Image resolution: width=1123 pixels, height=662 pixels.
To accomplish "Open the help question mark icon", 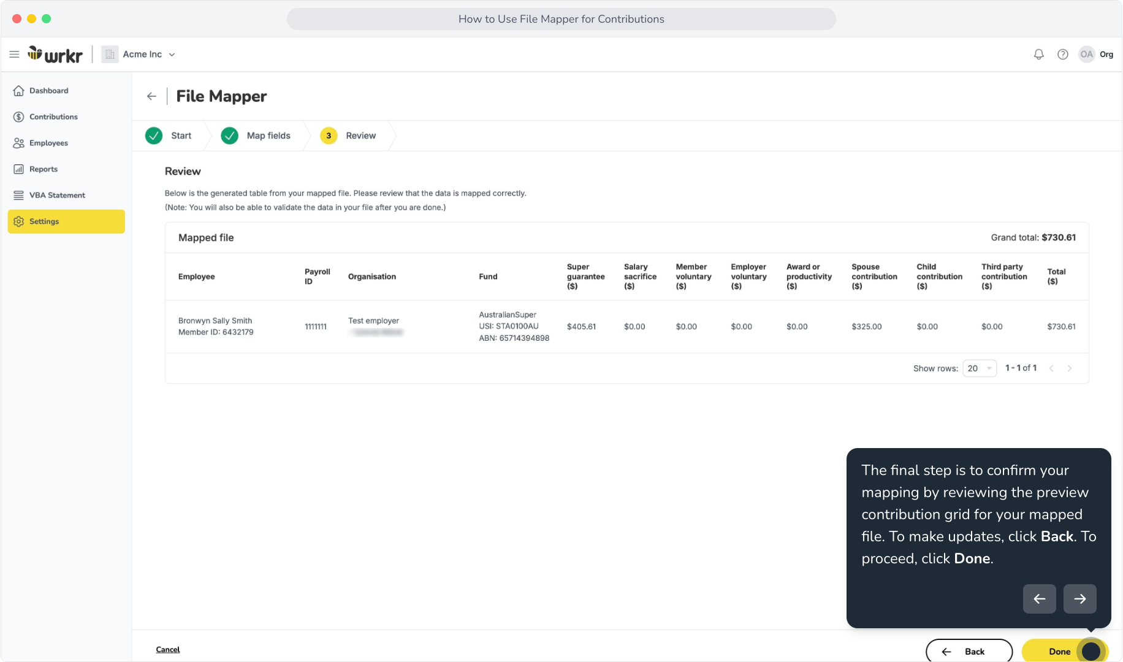I will coord(1063,55).
